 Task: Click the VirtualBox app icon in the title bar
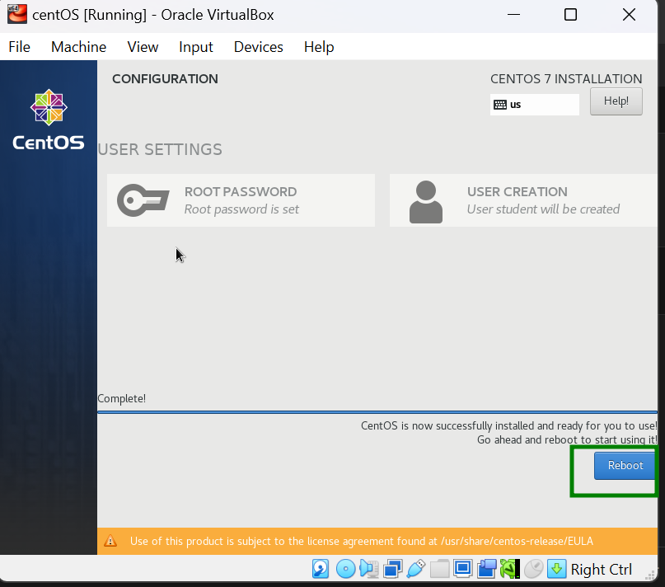[17, 14]
